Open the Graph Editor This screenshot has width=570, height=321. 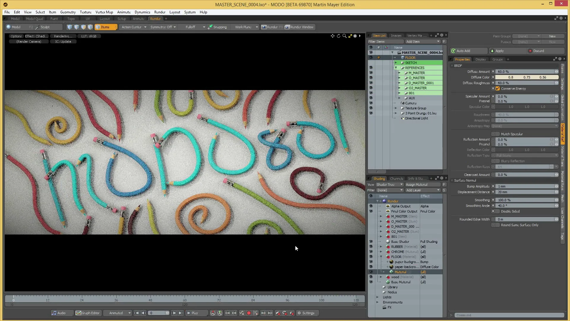pos(88,313)
